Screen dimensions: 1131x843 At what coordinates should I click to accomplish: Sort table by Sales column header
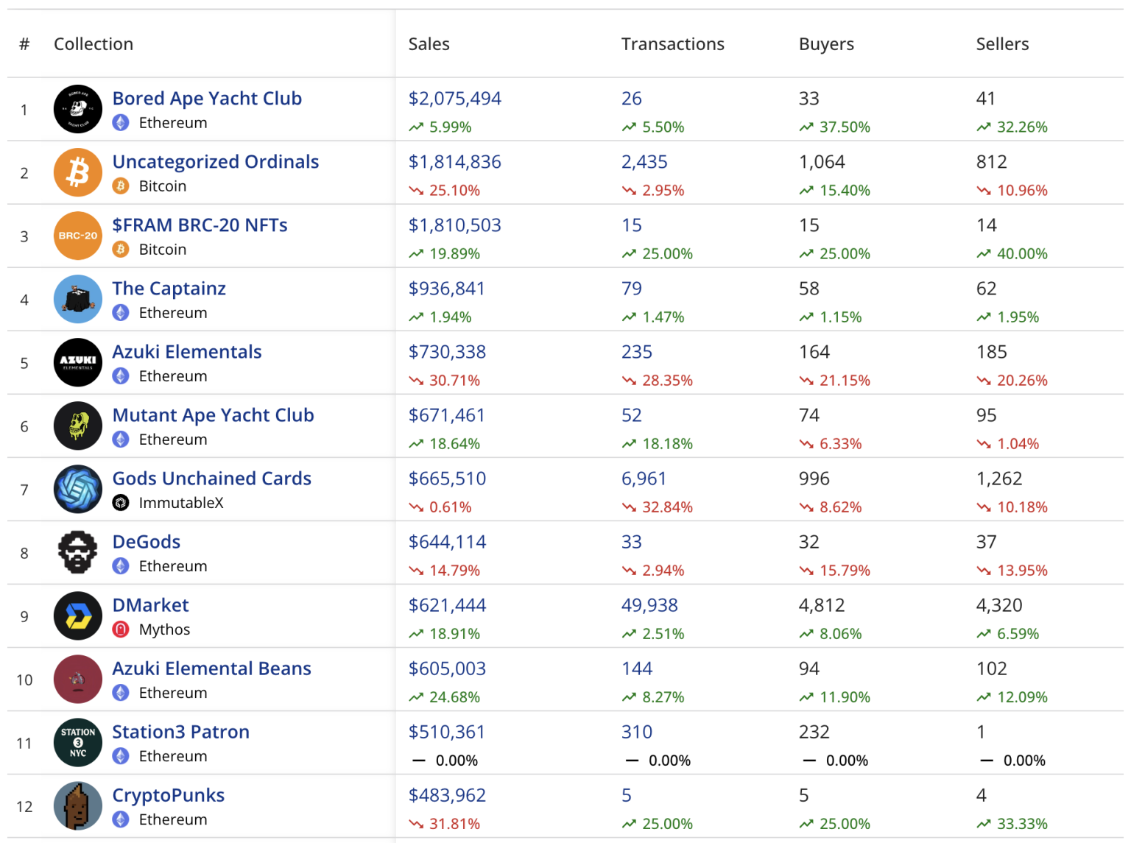click(429, 44)
